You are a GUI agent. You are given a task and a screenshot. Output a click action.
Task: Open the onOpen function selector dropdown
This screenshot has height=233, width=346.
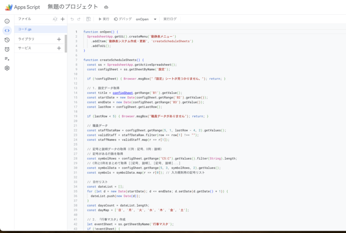146,19
